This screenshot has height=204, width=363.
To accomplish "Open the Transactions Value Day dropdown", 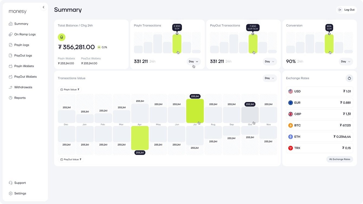I will 270,78.
